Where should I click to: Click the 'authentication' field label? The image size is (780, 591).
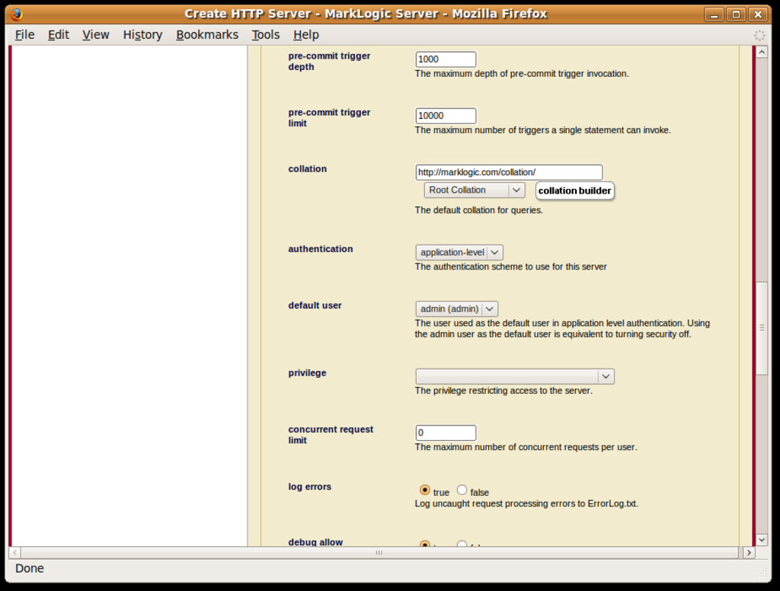[321, 249]
